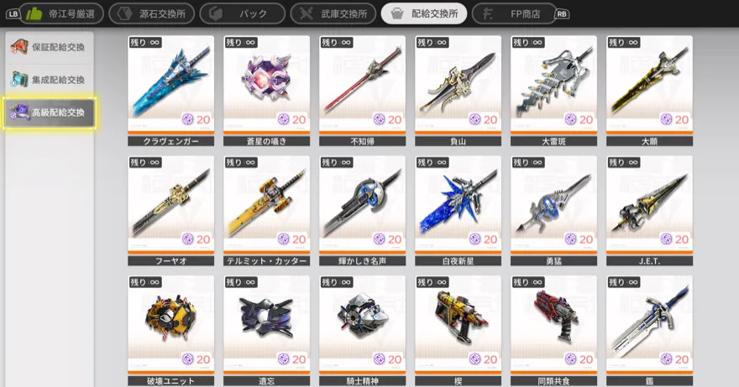
Task: Click the LB shoulder button icon
Action: (x=13, y=14)
